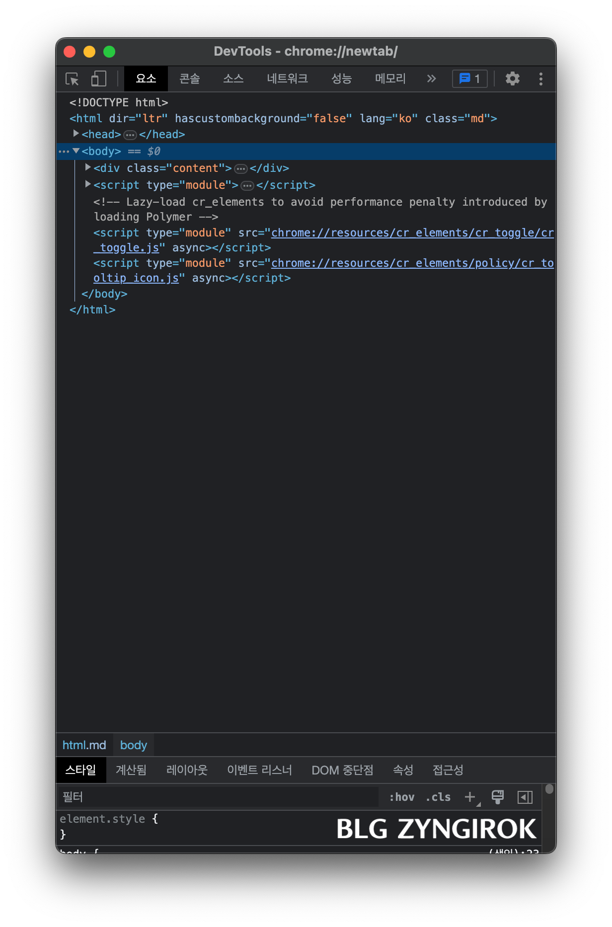Toggle the computed styles sidebar icon
The width and height of the screenshot is (612, 927).
[525, 797]
